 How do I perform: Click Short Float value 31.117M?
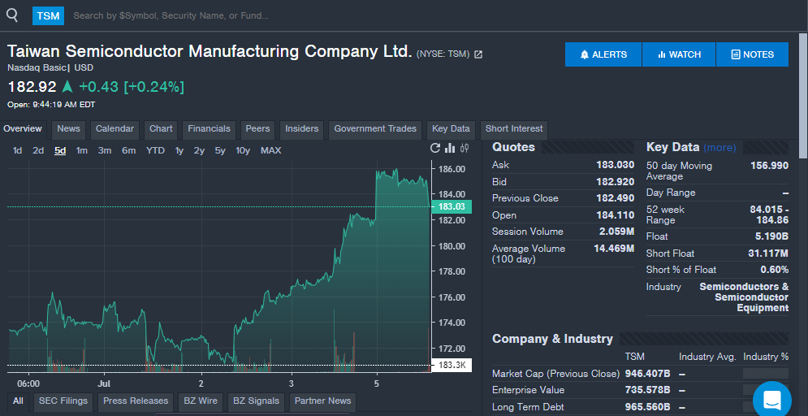pyautogui.click(x=768, y=253)
